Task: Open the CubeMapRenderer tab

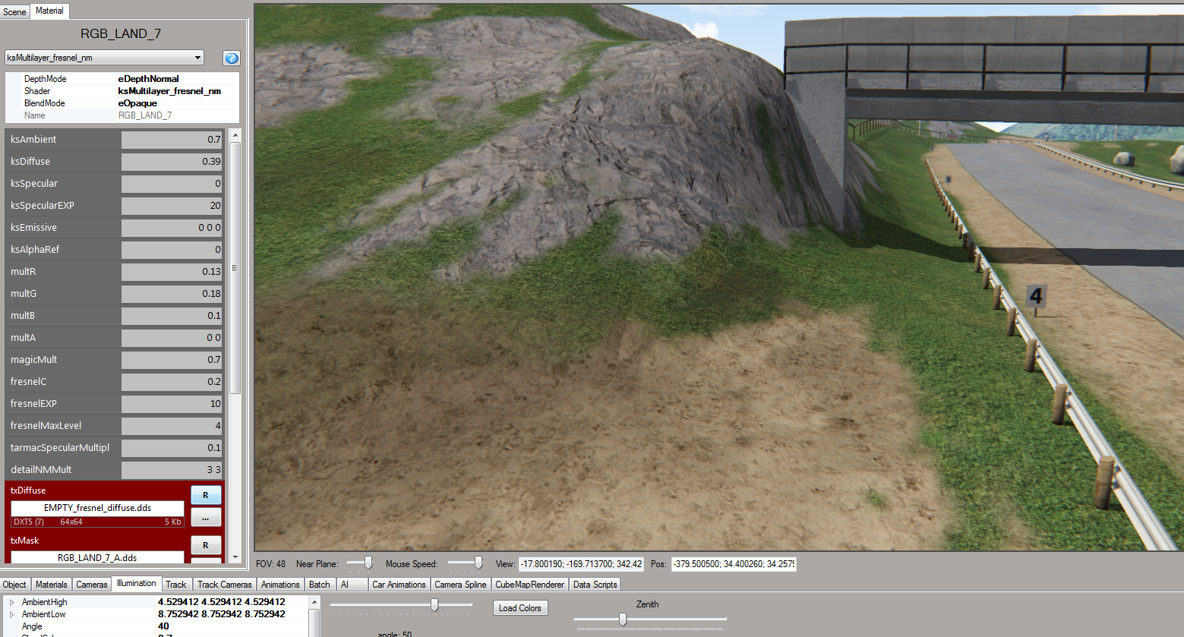Action: (x=530, y=585)
